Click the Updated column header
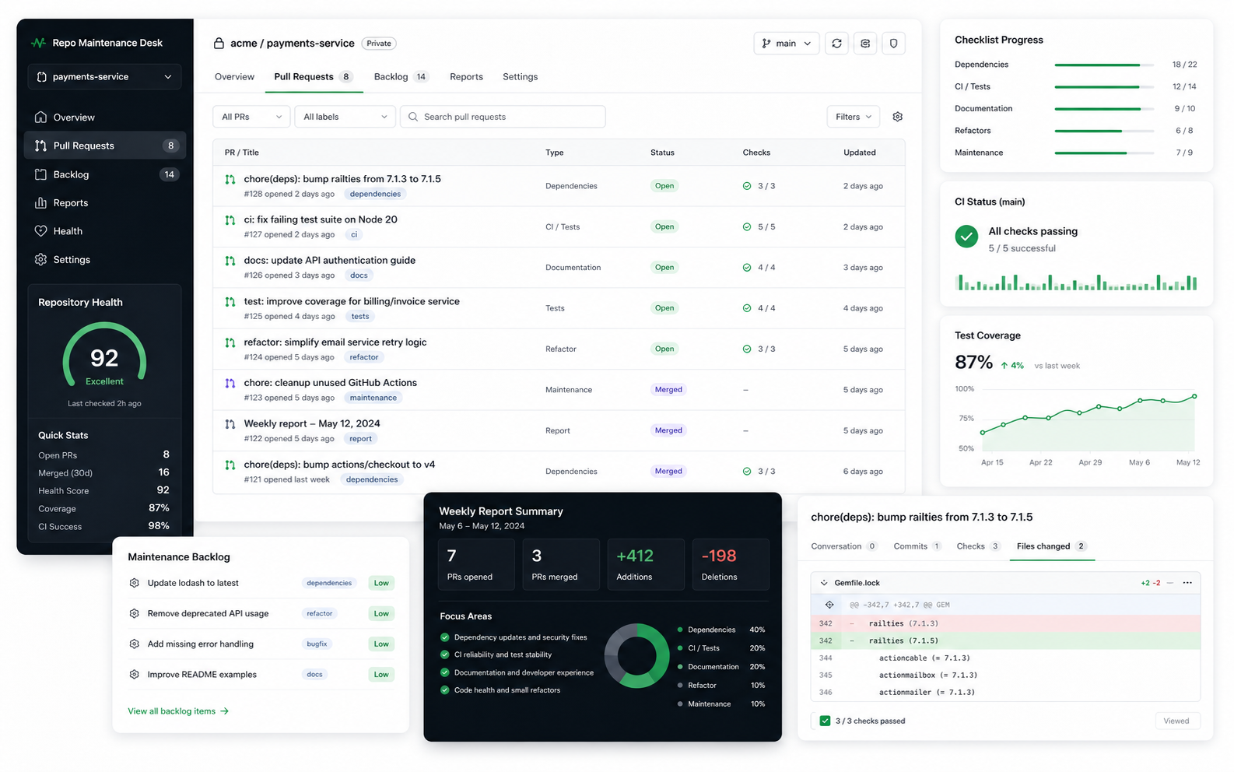The height and width of the screenshot is (772, 1234). point(860,153)
